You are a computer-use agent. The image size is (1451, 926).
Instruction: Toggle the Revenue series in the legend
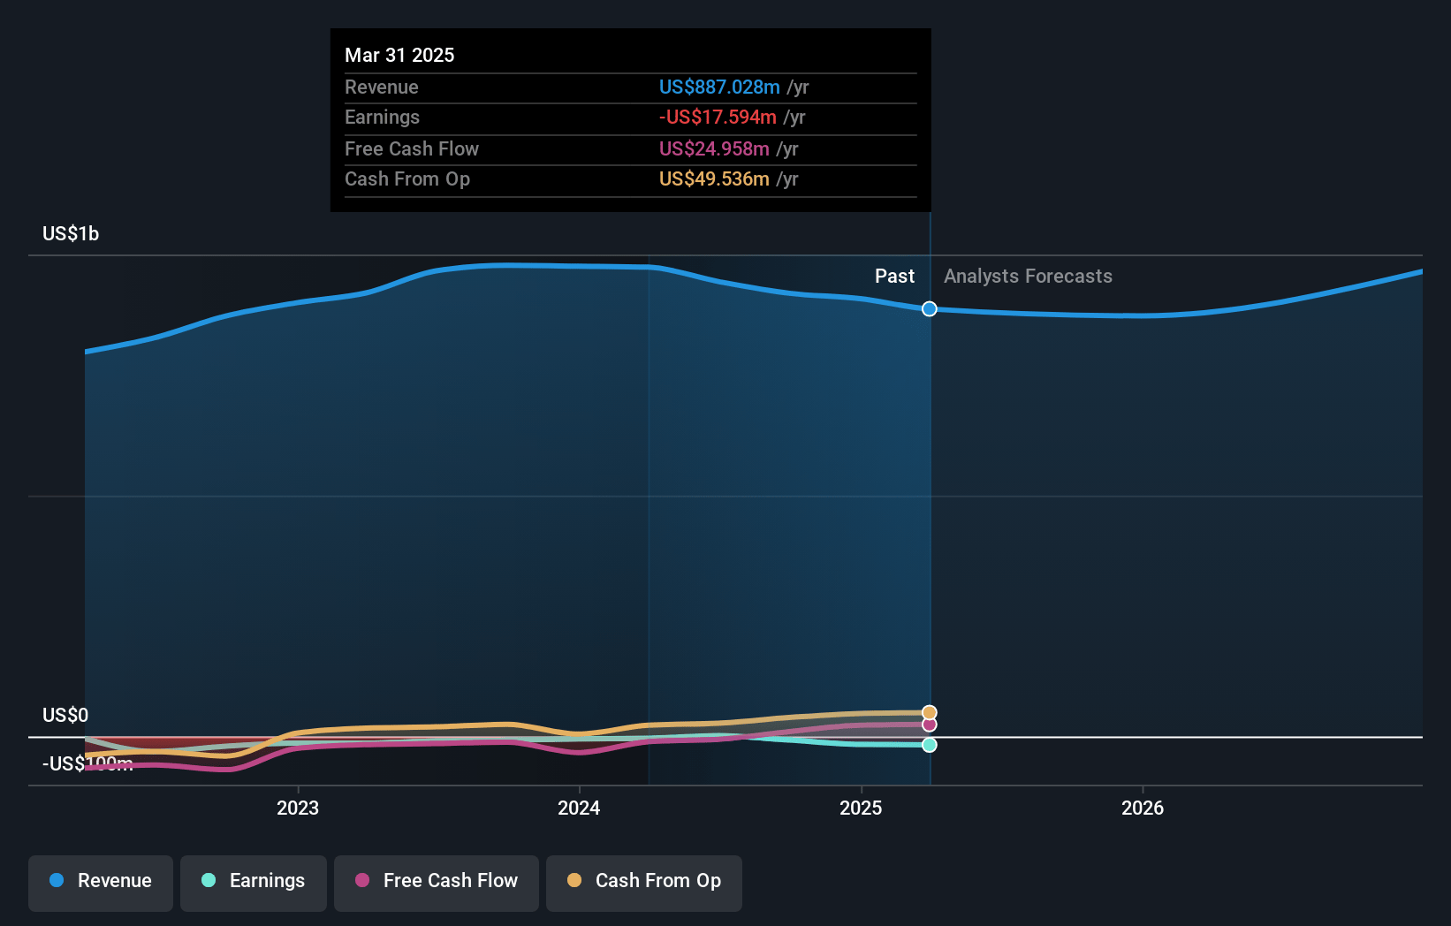point(101,882)
